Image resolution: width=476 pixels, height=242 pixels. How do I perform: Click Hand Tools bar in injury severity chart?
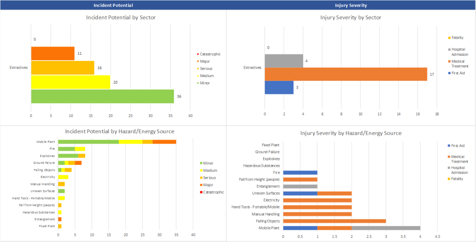click(317, 207)
